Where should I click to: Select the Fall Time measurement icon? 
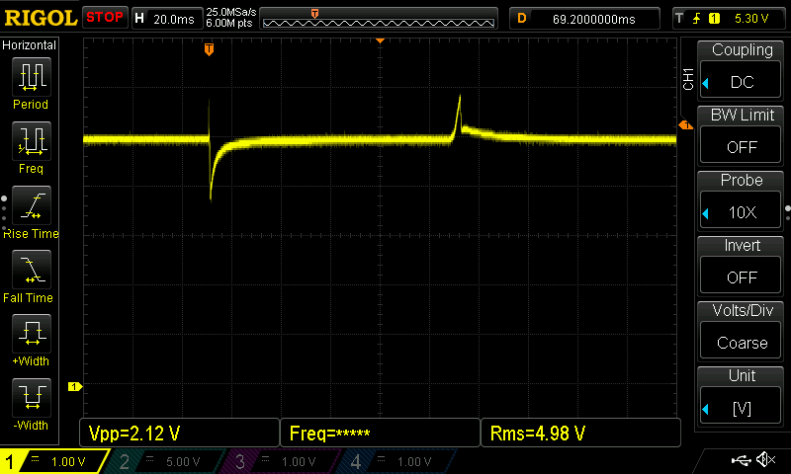point(32,270)
